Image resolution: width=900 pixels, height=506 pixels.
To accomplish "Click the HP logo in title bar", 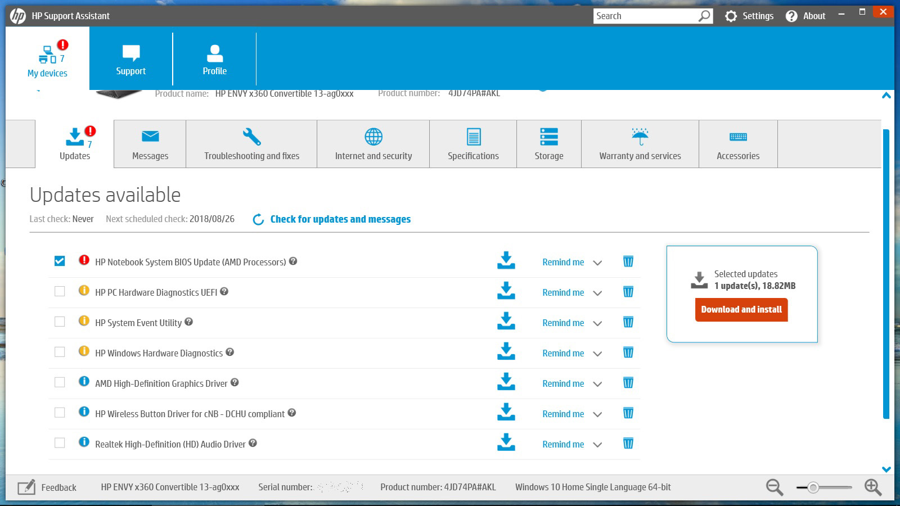I will click(18, 16).
